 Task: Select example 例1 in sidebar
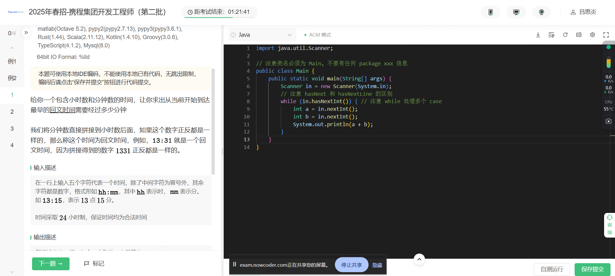coord(12,61)
